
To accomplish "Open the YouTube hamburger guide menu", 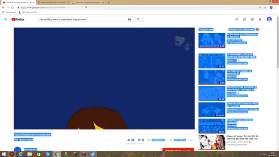I will (x=6, y=19).
